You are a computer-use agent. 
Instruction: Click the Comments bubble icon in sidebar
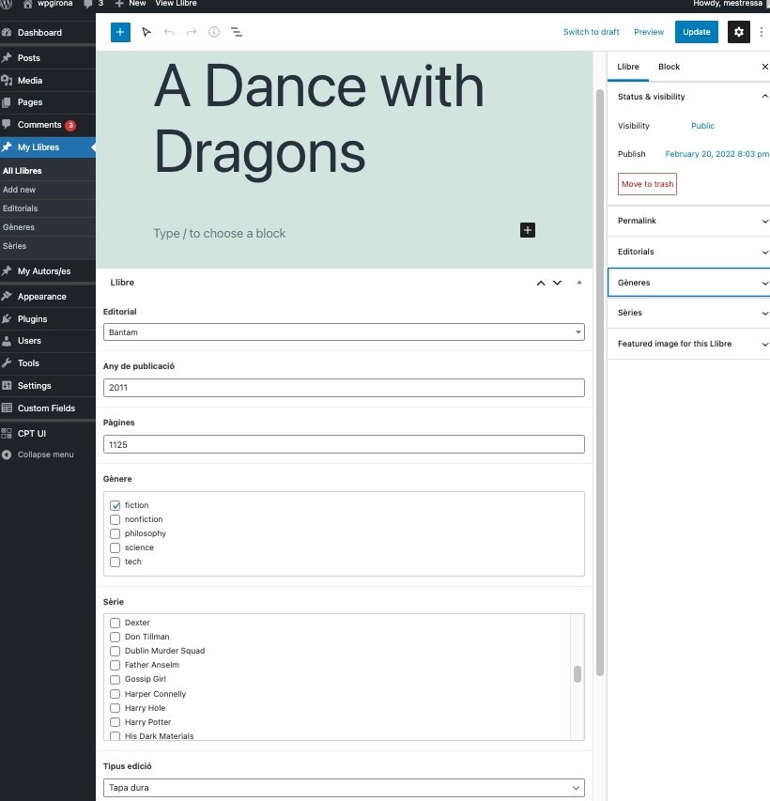pos(7,124)
